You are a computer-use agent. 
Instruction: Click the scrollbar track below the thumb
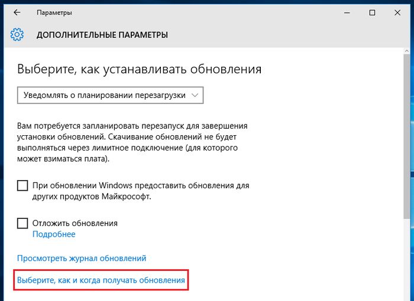[x=406, y=260]
